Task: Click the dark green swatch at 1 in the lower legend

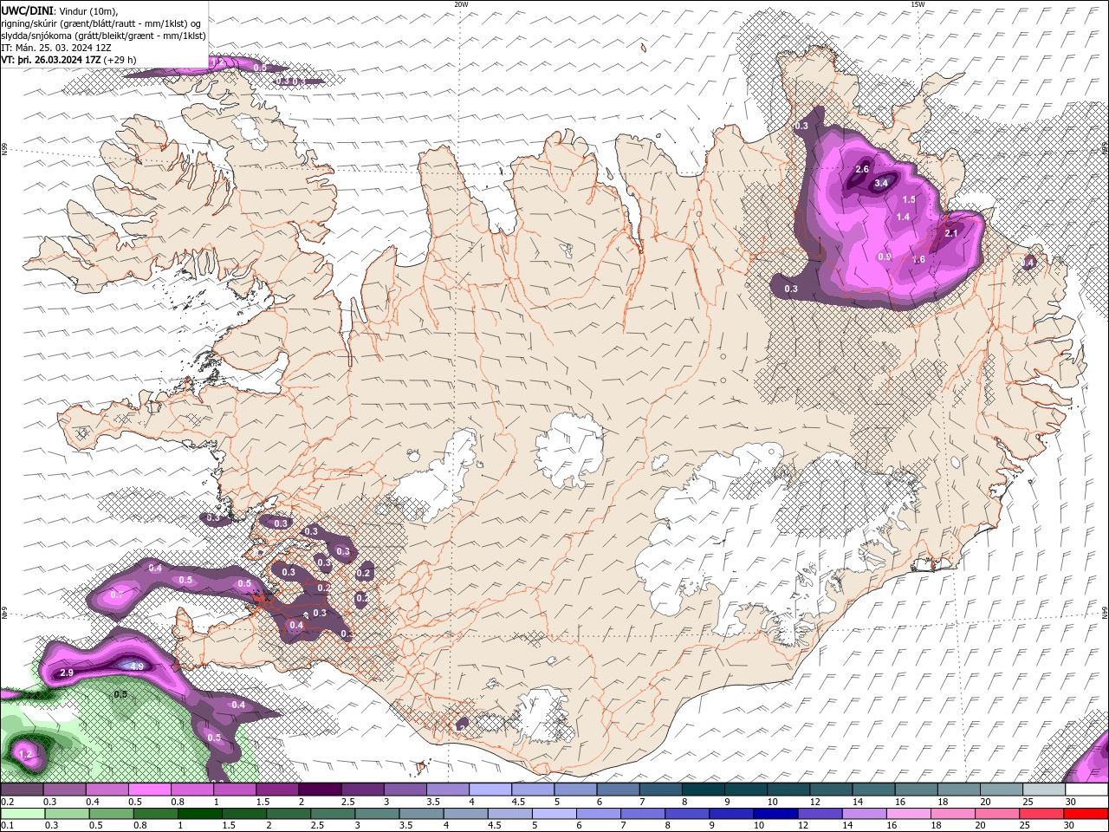Action: click(200, 813)
